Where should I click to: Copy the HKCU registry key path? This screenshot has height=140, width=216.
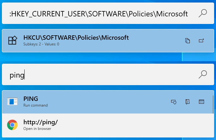[188, 41]
